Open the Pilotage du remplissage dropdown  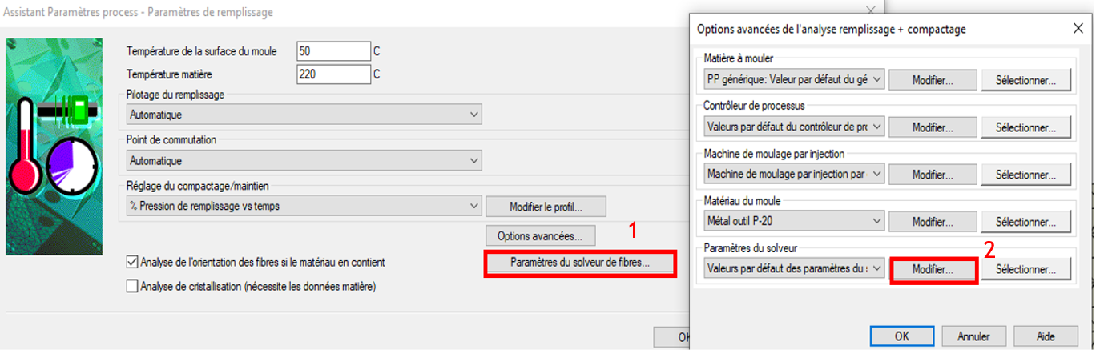point(304,115)
